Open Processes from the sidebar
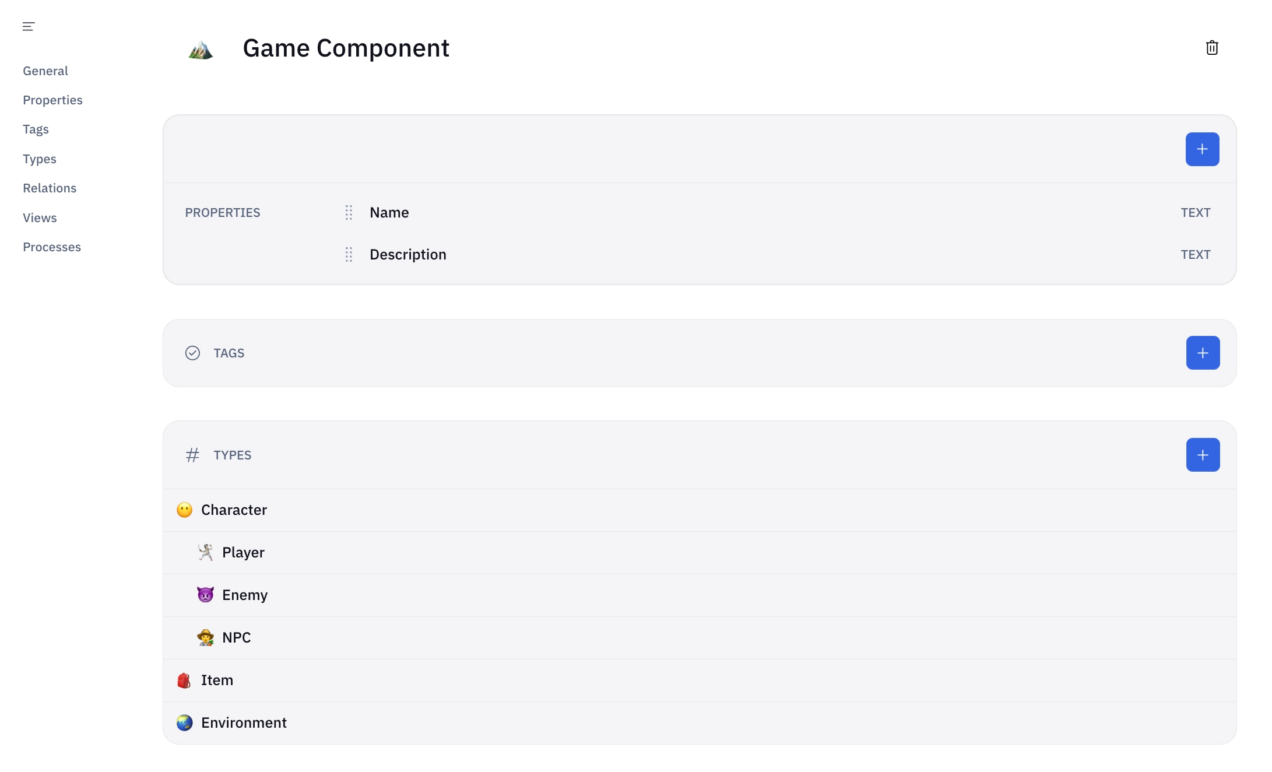Image resolution: width=1272 pixels, height=772 pixels. pyautogui.click(x=52, y=247)
